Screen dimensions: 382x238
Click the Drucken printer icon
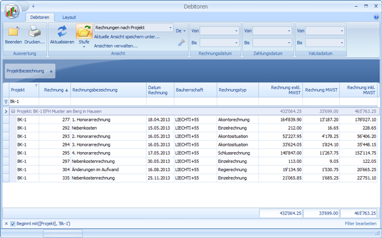point(34,31)
